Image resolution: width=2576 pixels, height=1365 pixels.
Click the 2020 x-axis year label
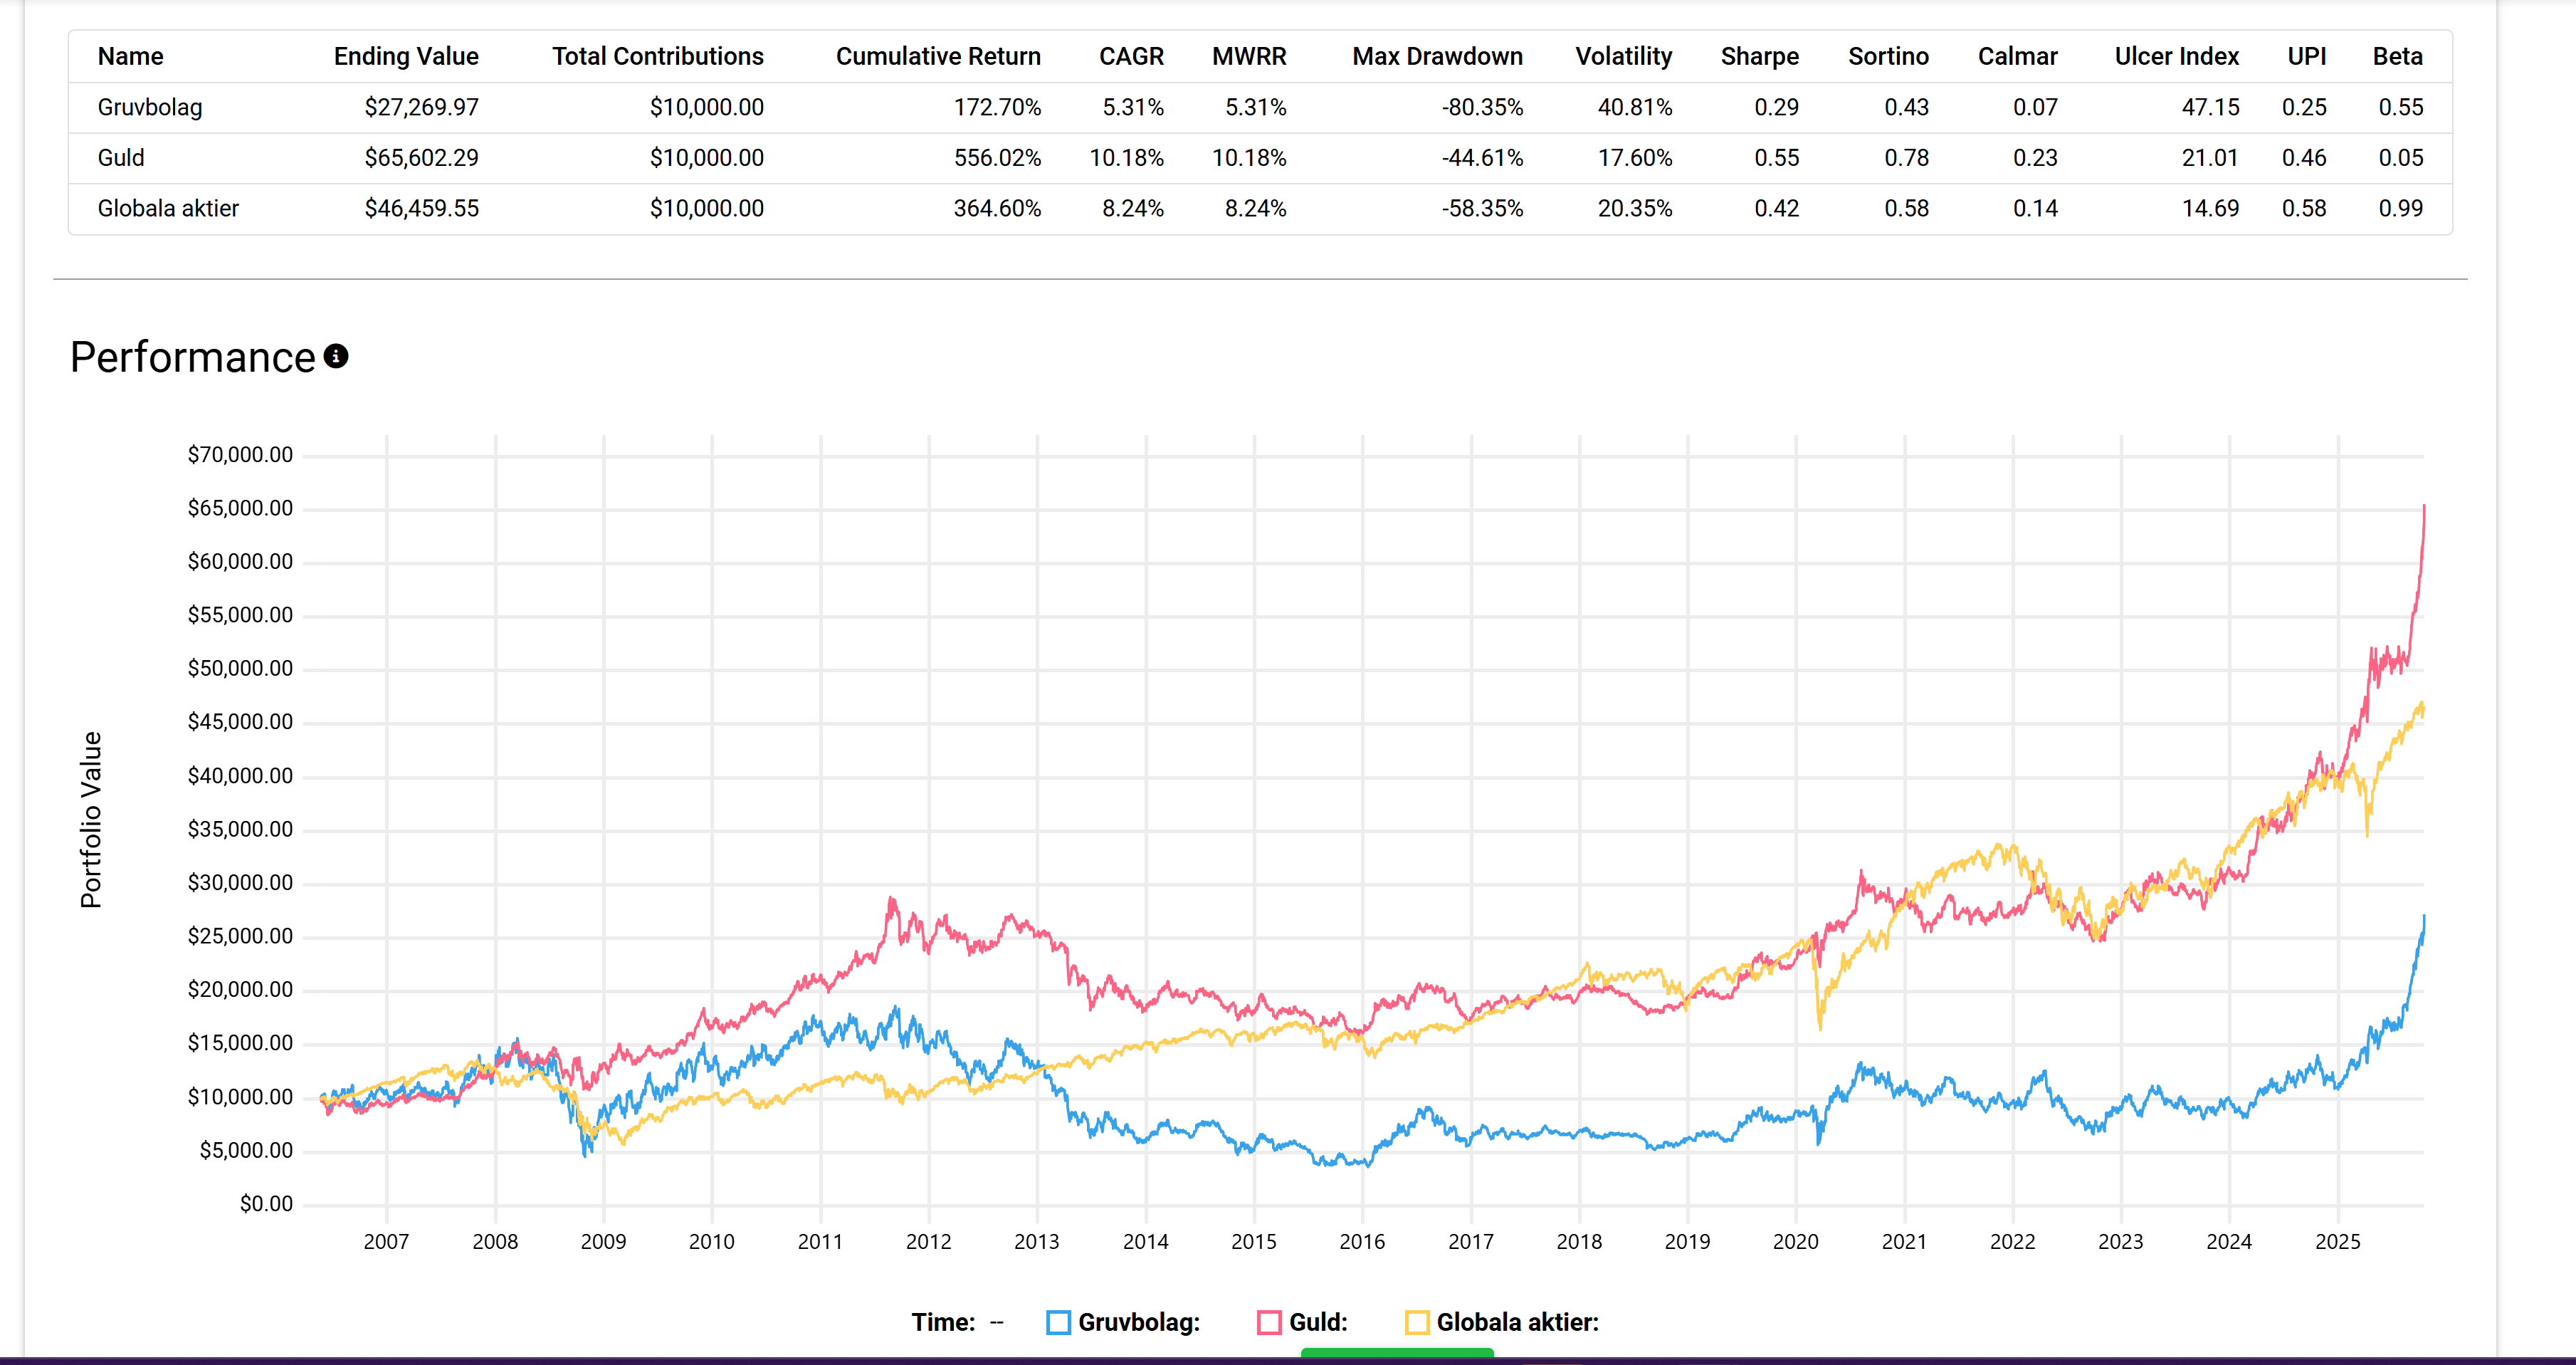[1795, 1241]
